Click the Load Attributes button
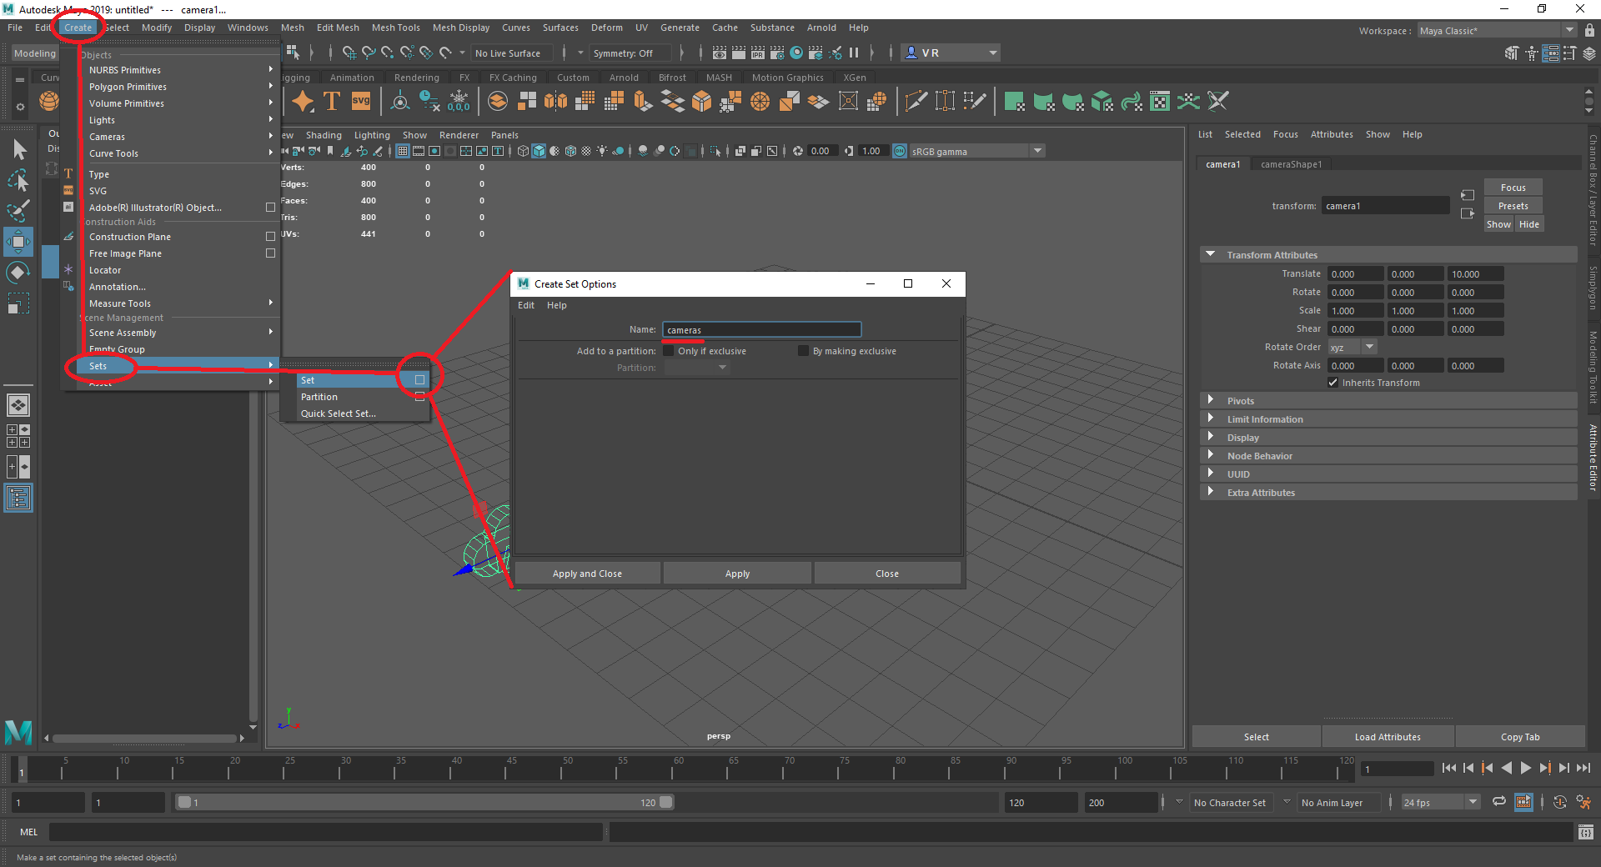The width and height of the screenshot is (1601, 867). [1387, 736]
